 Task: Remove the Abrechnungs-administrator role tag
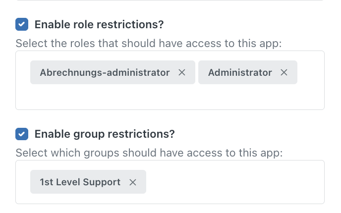coord(182,72)
